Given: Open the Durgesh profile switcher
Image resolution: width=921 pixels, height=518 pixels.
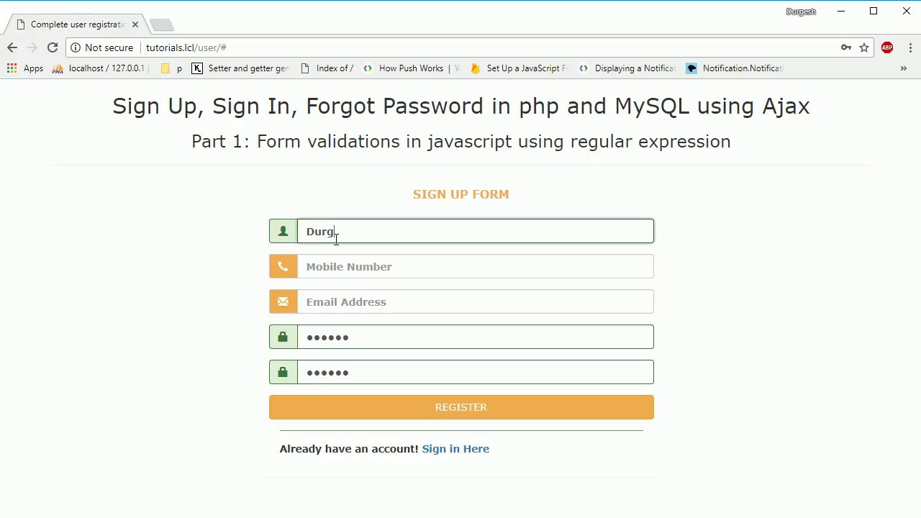Looking at the screenshot, I should [x=801, y=12].
